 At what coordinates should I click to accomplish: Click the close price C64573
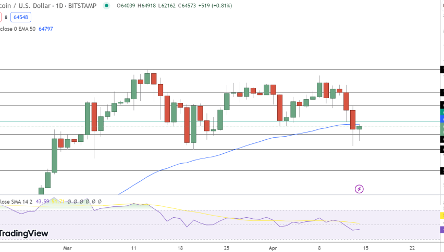pos(187,6)
